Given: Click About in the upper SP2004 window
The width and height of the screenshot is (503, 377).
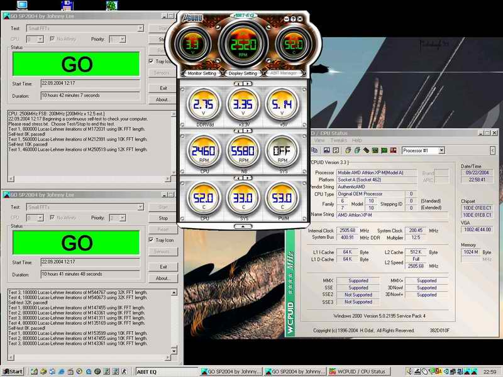Looking at the screenshot, I should tap(163, 100).
